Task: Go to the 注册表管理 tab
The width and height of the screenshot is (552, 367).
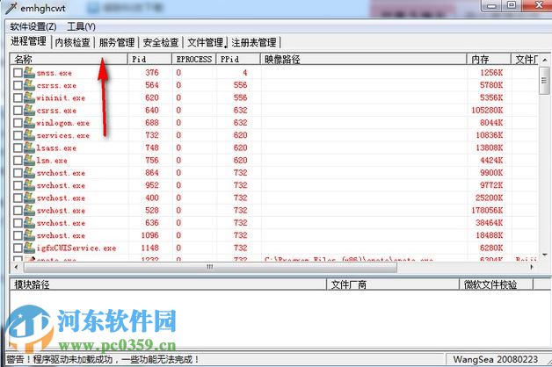Action: click(254, 42)
